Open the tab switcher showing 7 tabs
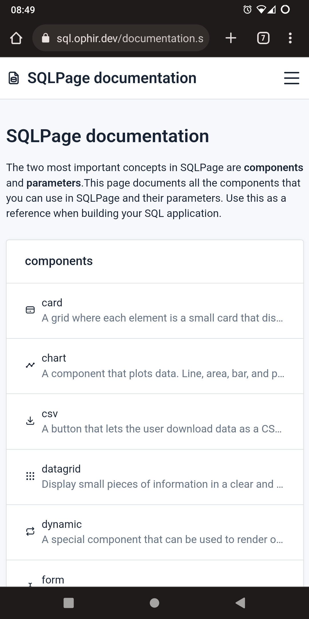This screenshot has width=309, height=619. [263, 38]
